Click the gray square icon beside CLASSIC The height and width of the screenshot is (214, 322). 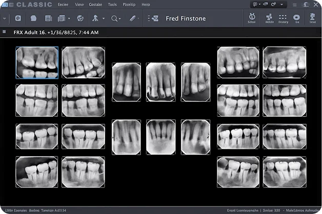click(x=11, y=5)
